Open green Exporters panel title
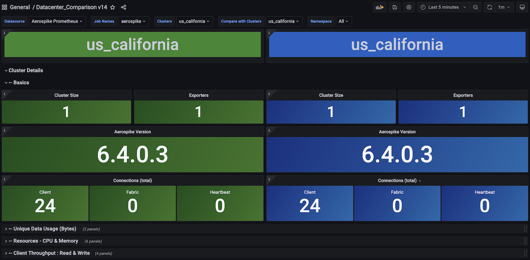 (199, 95)
